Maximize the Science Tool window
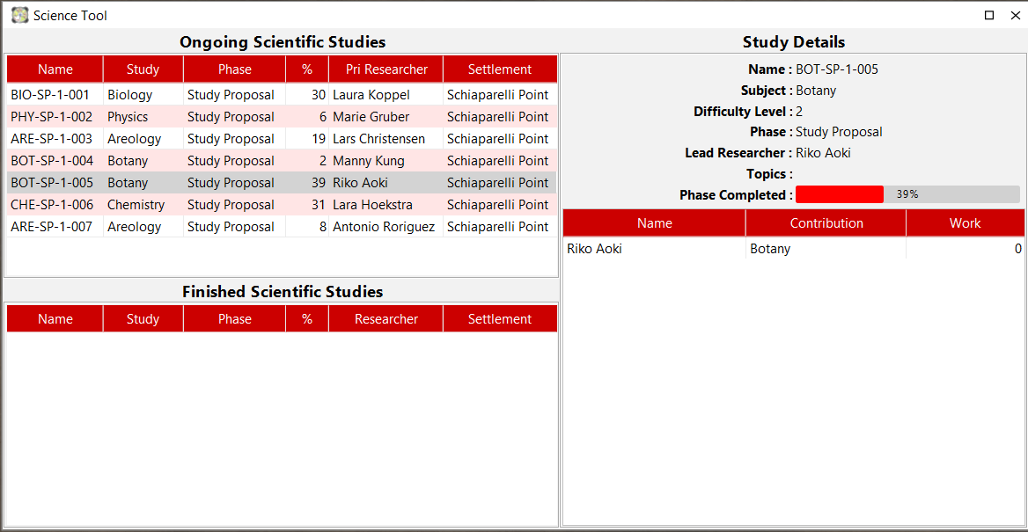 click(989, 16)
